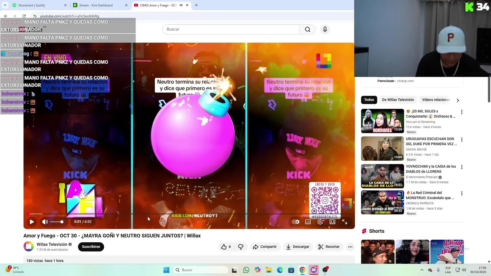
Task: Click Compartir to share video
Action: pos(265,247)
